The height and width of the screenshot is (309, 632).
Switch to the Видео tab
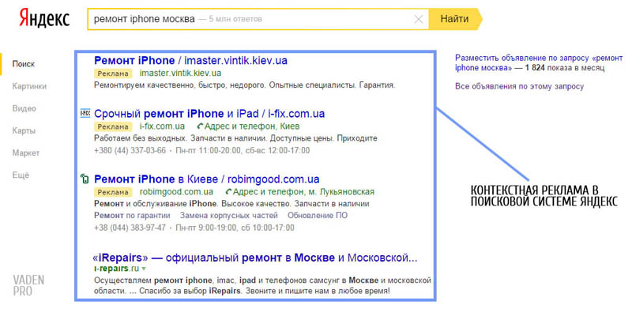pyautogui.click(x=24, y=108)
